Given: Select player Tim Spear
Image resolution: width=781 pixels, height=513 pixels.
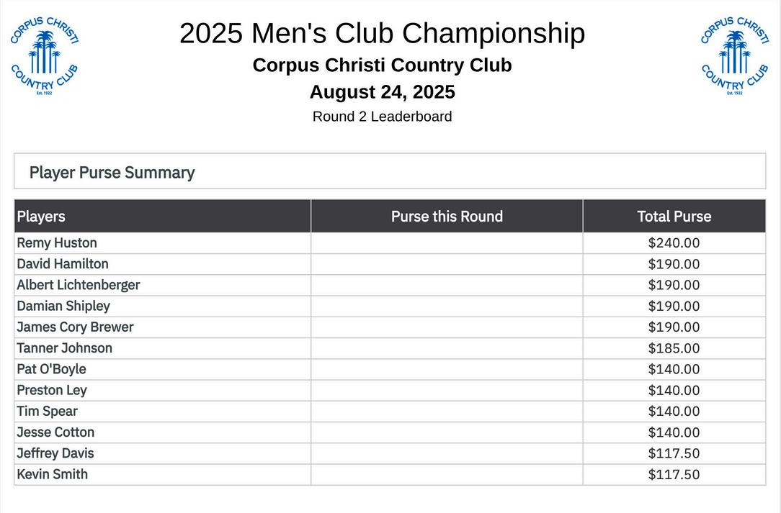Looking at the screenshot, I should click(48, 411).
